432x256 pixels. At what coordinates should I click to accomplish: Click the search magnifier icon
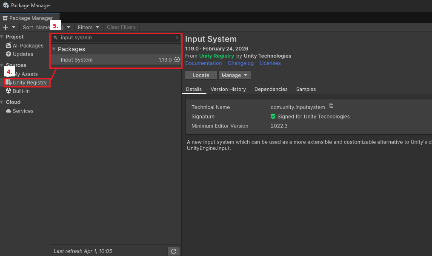click(56, 38)
